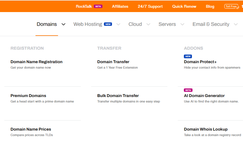This screenshot has width=243, height=153.
Task: Click "Compare prices across TLDs" text
Action: tap(32, 135)
